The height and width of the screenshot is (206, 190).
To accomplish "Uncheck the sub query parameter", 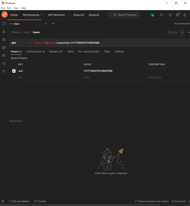I will click(14, 71).
